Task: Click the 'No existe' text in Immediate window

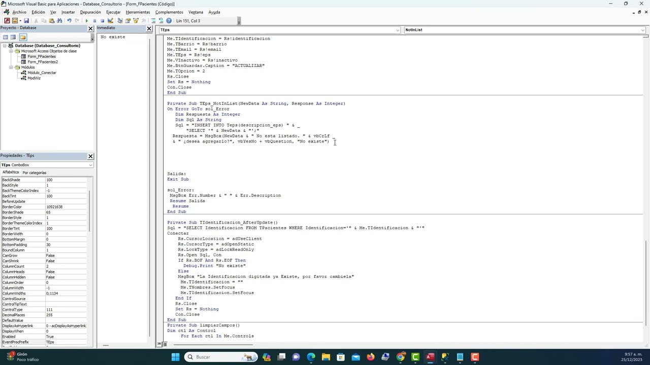Action: tap(113, 37)
